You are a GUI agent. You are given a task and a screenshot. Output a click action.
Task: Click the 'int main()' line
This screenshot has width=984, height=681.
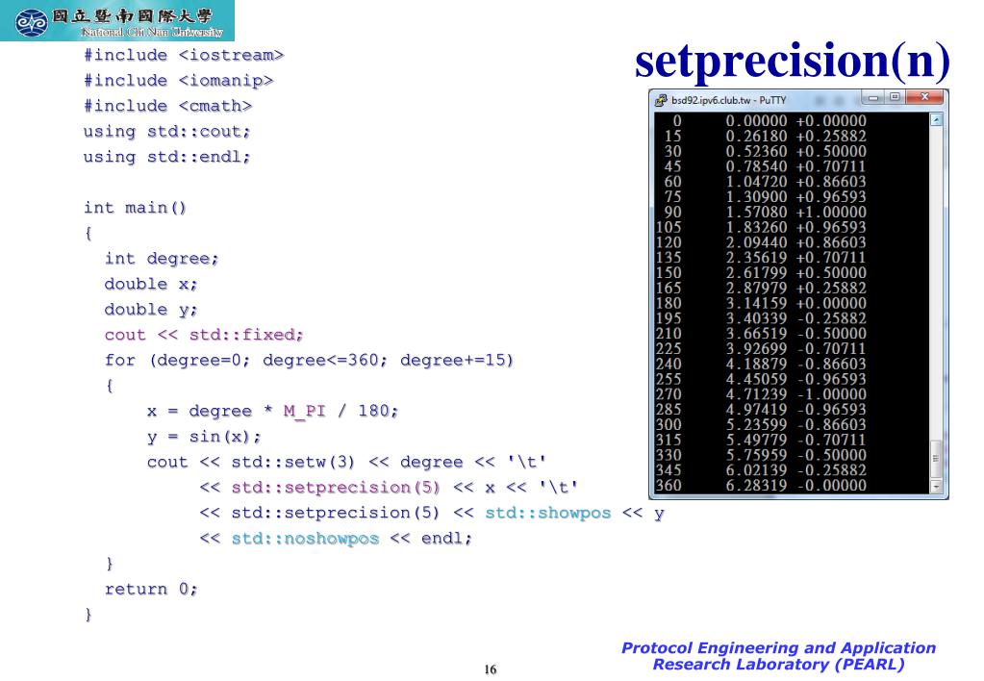pyautogui.click(x=135, y=208)
